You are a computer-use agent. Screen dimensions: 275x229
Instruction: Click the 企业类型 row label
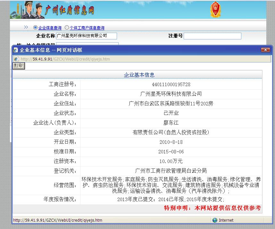tap(65, 132)
